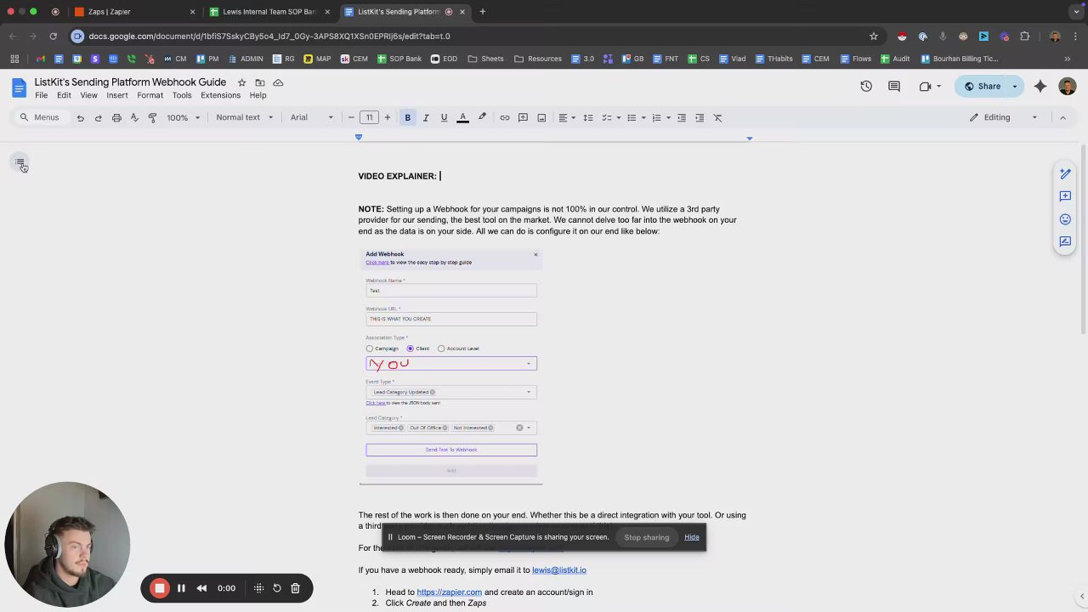
Task: Insert a link with the chain icon
Action: click(504, 117)
